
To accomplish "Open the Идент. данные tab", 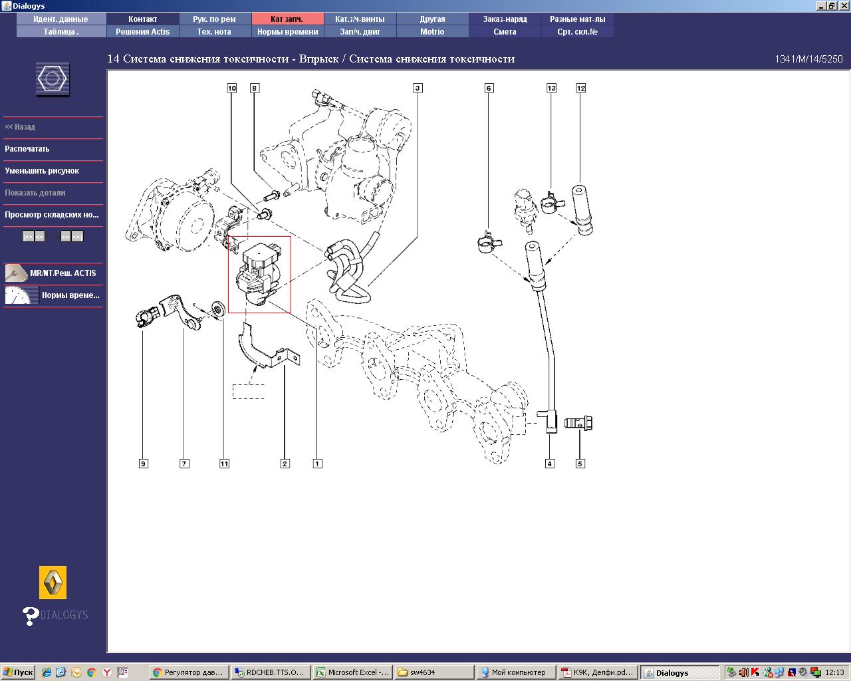I will coord(61,19).
